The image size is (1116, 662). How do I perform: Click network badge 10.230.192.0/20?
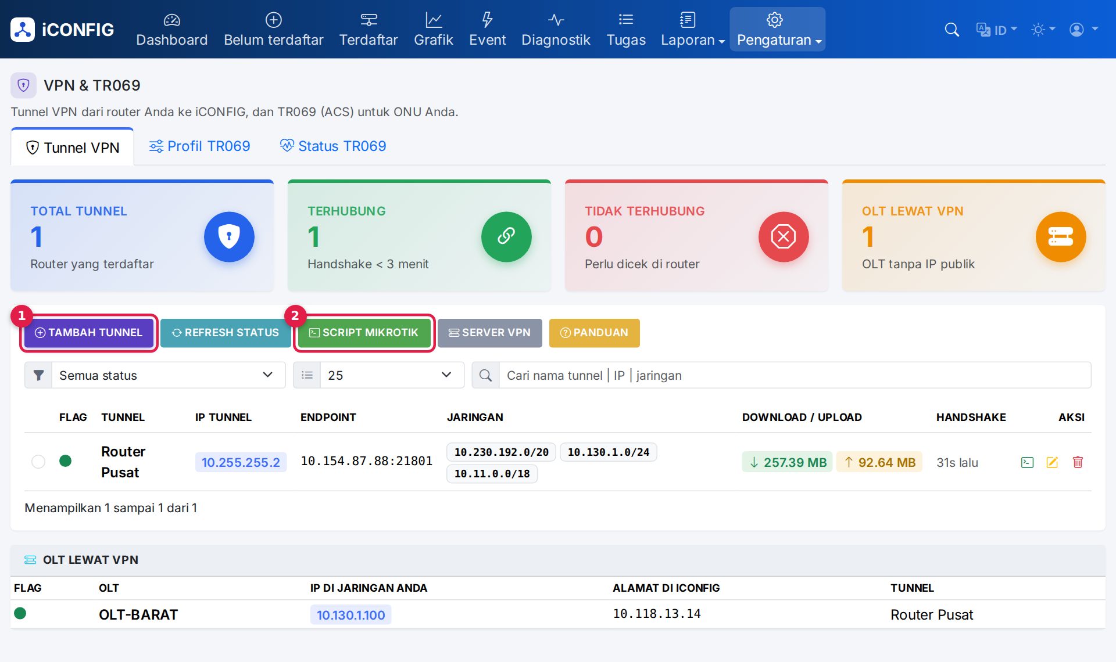(501, 452)
